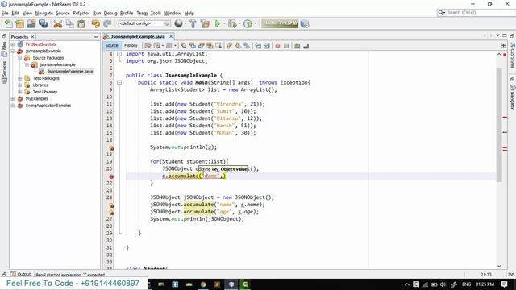Open the Navigate menu
The height and width of the screenshot is (290, 516).
coord(44,13)
